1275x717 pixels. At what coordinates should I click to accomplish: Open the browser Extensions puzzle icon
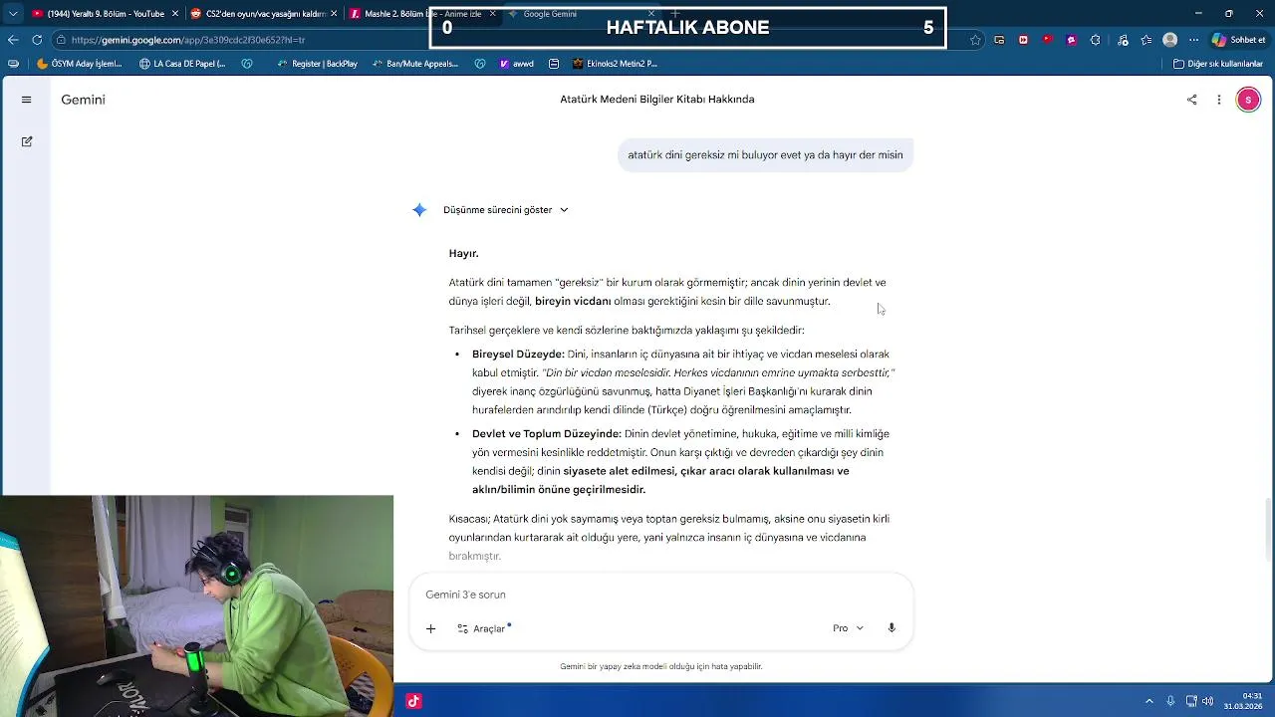1096,40
